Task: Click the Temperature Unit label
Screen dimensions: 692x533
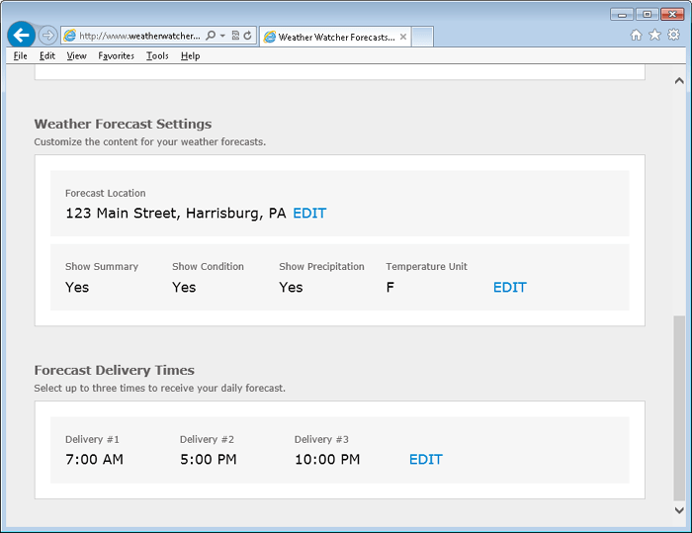Action: (427, 267)
